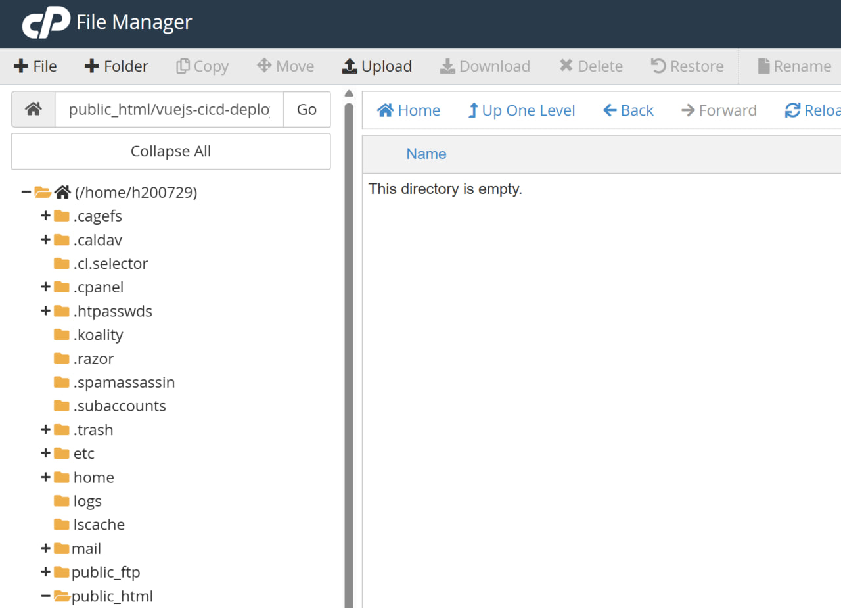Expand the etc folder
This screenshot has width=841, height=608.
45,453
